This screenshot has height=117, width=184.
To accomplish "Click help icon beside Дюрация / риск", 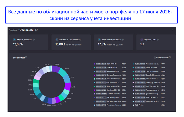I will [158, 39].
